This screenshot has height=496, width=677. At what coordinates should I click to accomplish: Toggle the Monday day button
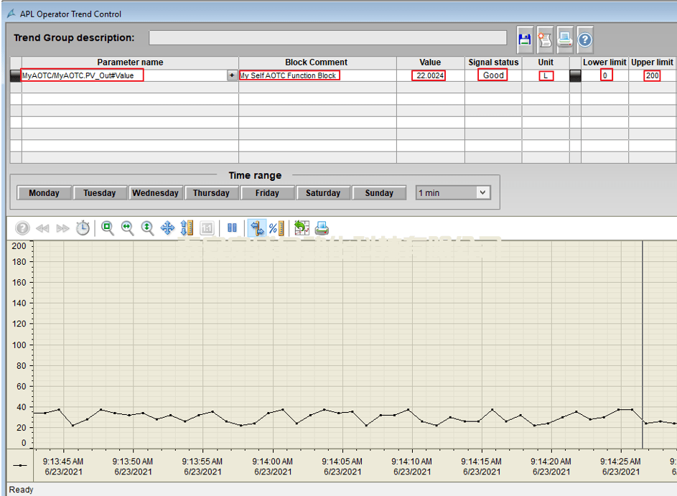pos(44,193)
